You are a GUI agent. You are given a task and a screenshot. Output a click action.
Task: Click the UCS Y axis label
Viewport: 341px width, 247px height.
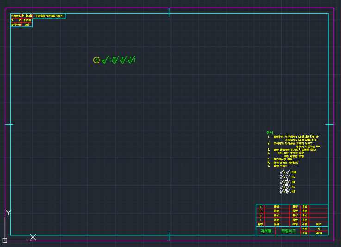pos(8,213)
